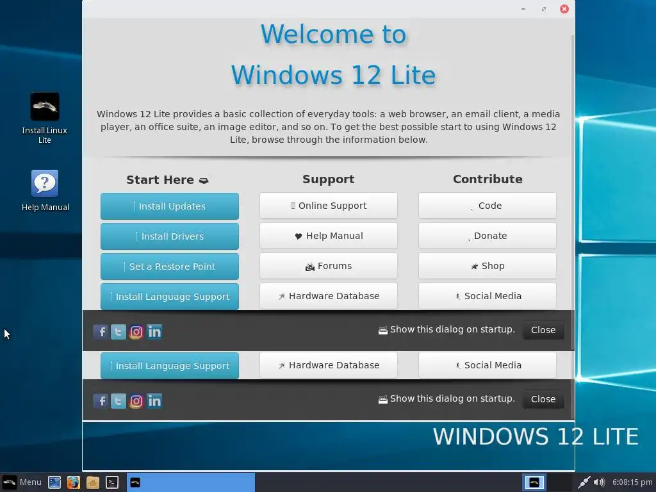Click the lower Social Media button
The height and width of the screenshot is (492, 656).
click(x=488, y=365)
